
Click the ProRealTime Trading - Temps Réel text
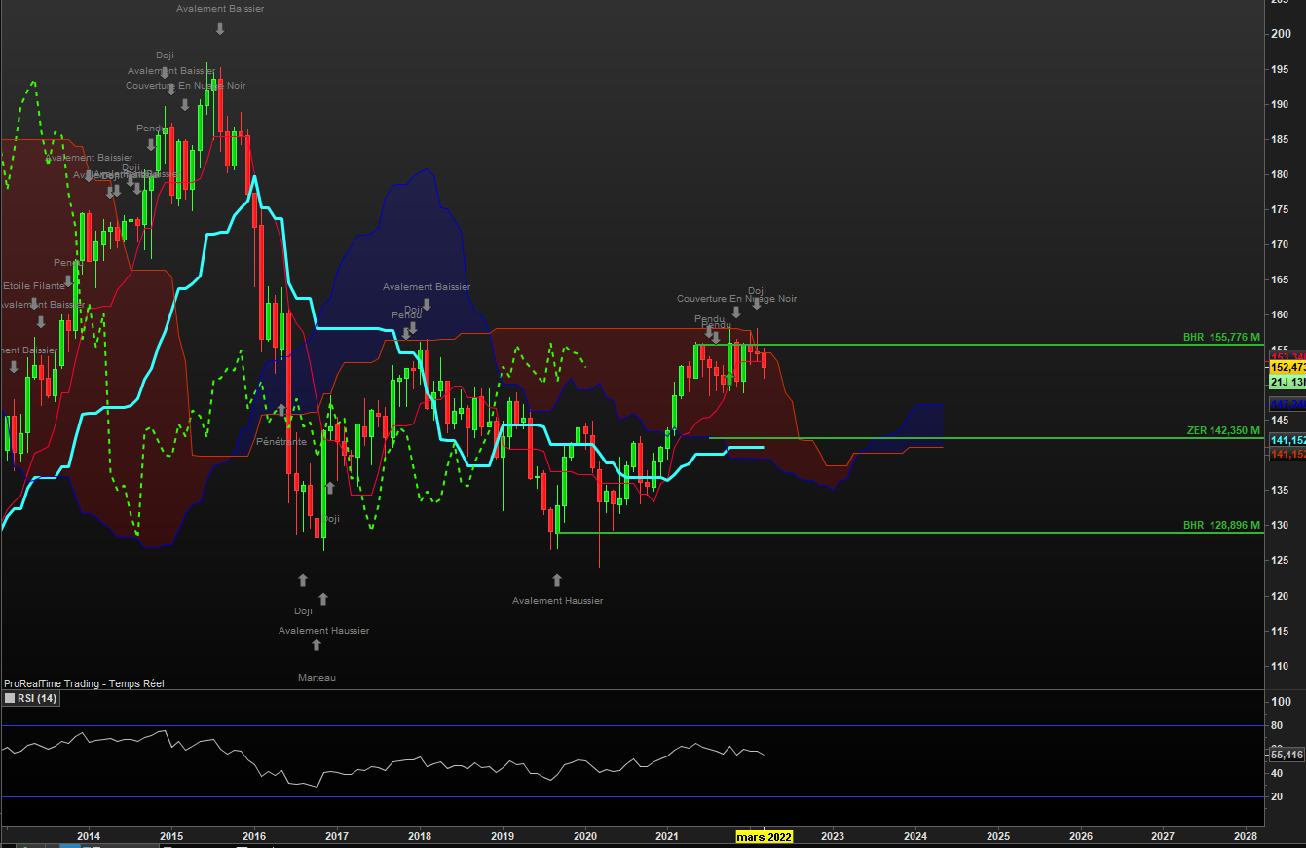[84, 683]
